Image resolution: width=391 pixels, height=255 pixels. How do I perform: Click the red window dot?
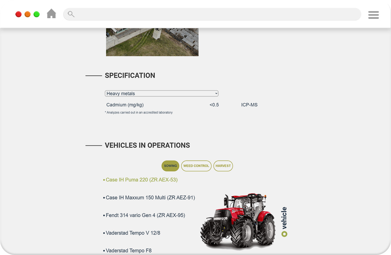tap(19, 14)
